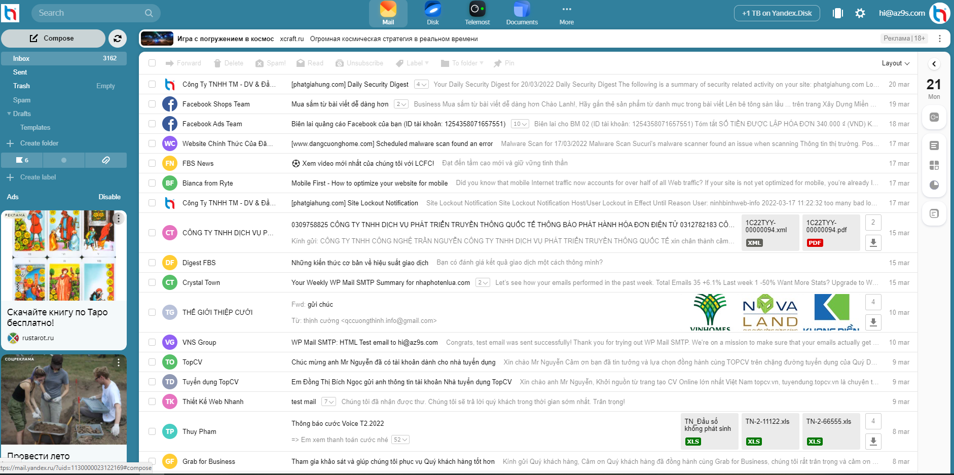This screenshot has height=475, width=954.
Task: Select all messages with the header checkbox
Action: (x=152, y=63)
